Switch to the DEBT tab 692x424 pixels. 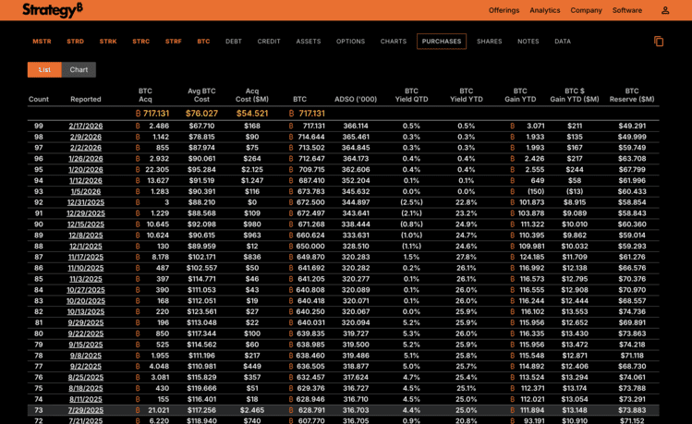tap(234, 42)
